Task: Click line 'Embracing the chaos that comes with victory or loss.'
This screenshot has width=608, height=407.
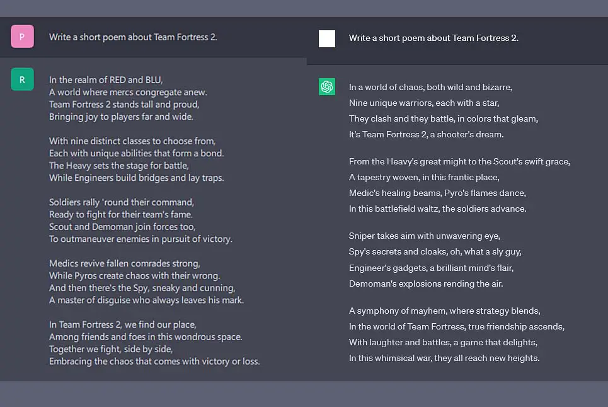Action: tap(154, 361)
